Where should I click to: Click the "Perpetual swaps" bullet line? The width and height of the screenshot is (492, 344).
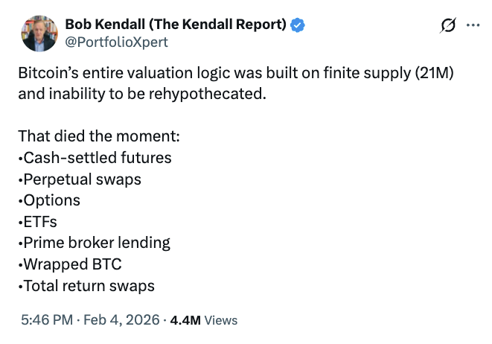[80, 179]
